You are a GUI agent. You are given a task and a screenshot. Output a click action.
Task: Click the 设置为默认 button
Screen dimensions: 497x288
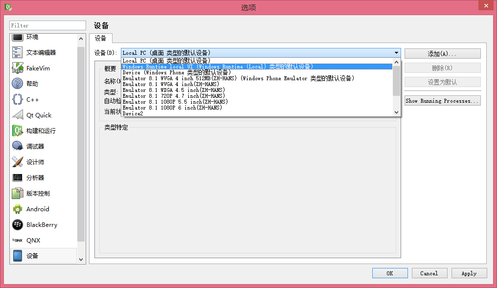tap(443, 82)
